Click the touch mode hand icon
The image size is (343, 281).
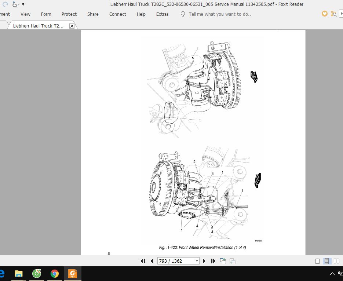click(14, 4)
